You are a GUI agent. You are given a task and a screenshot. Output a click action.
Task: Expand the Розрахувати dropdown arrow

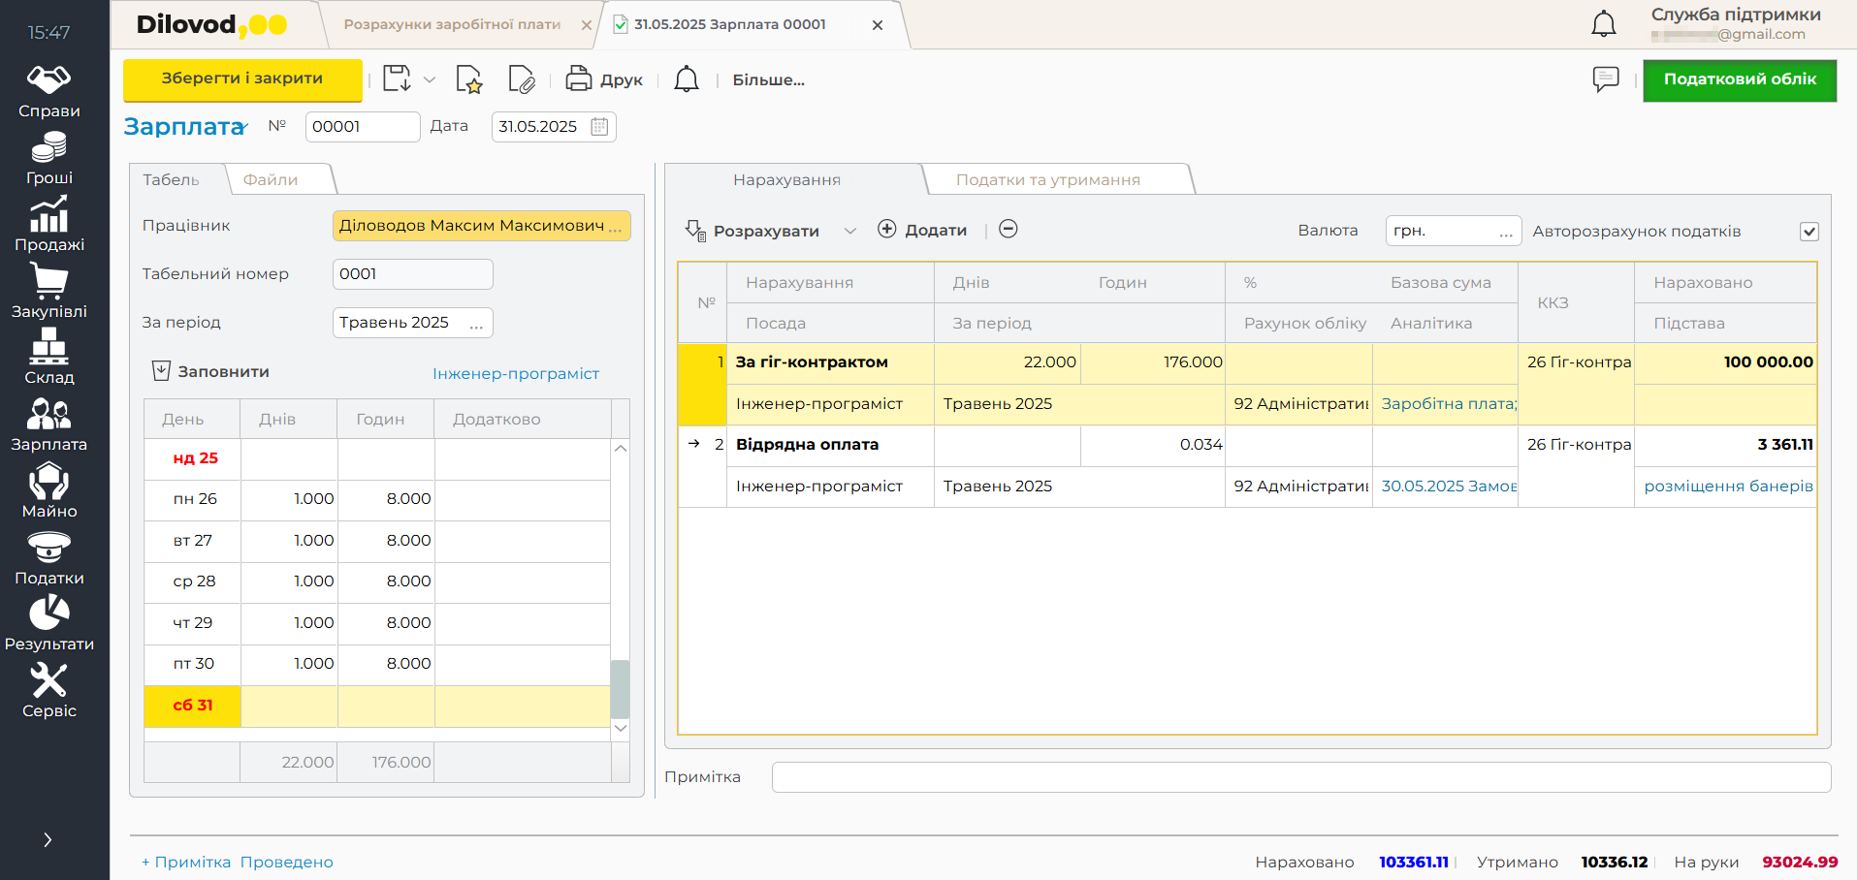click(850, 231)
